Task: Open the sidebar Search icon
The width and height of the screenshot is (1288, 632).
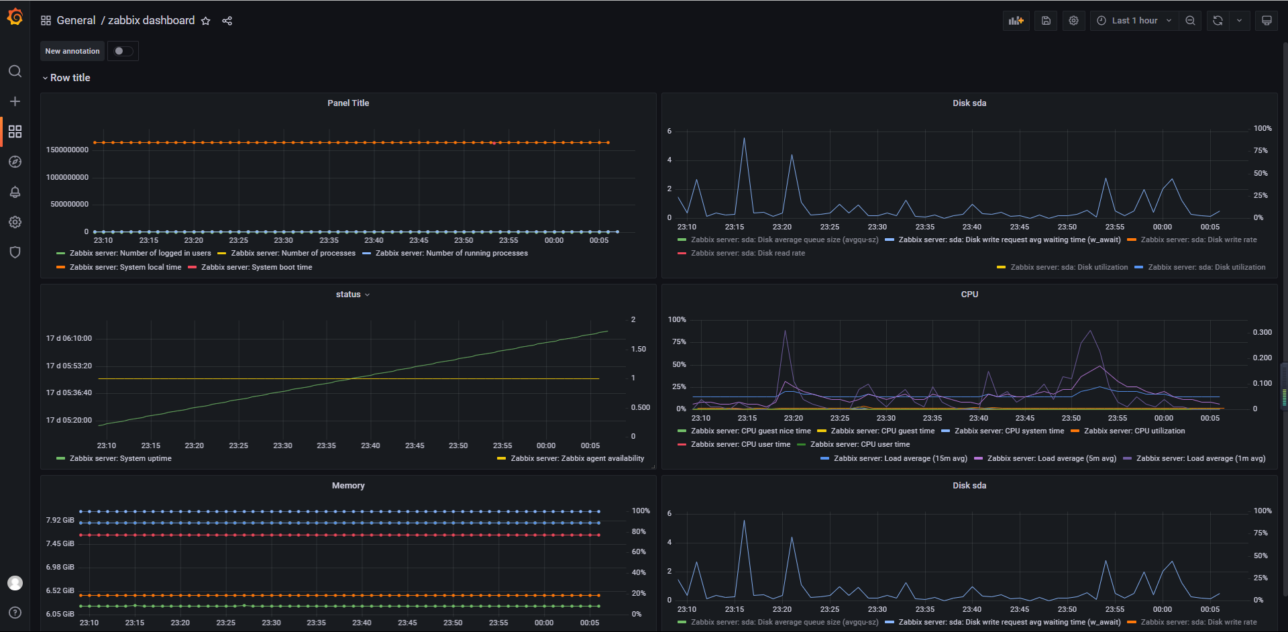Action: pyautogui.click(x=15, y=71)
